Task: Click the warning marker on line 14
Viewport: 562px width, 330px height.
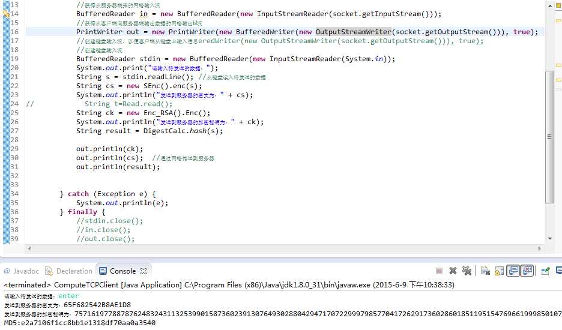Action: tap(6, 14)
